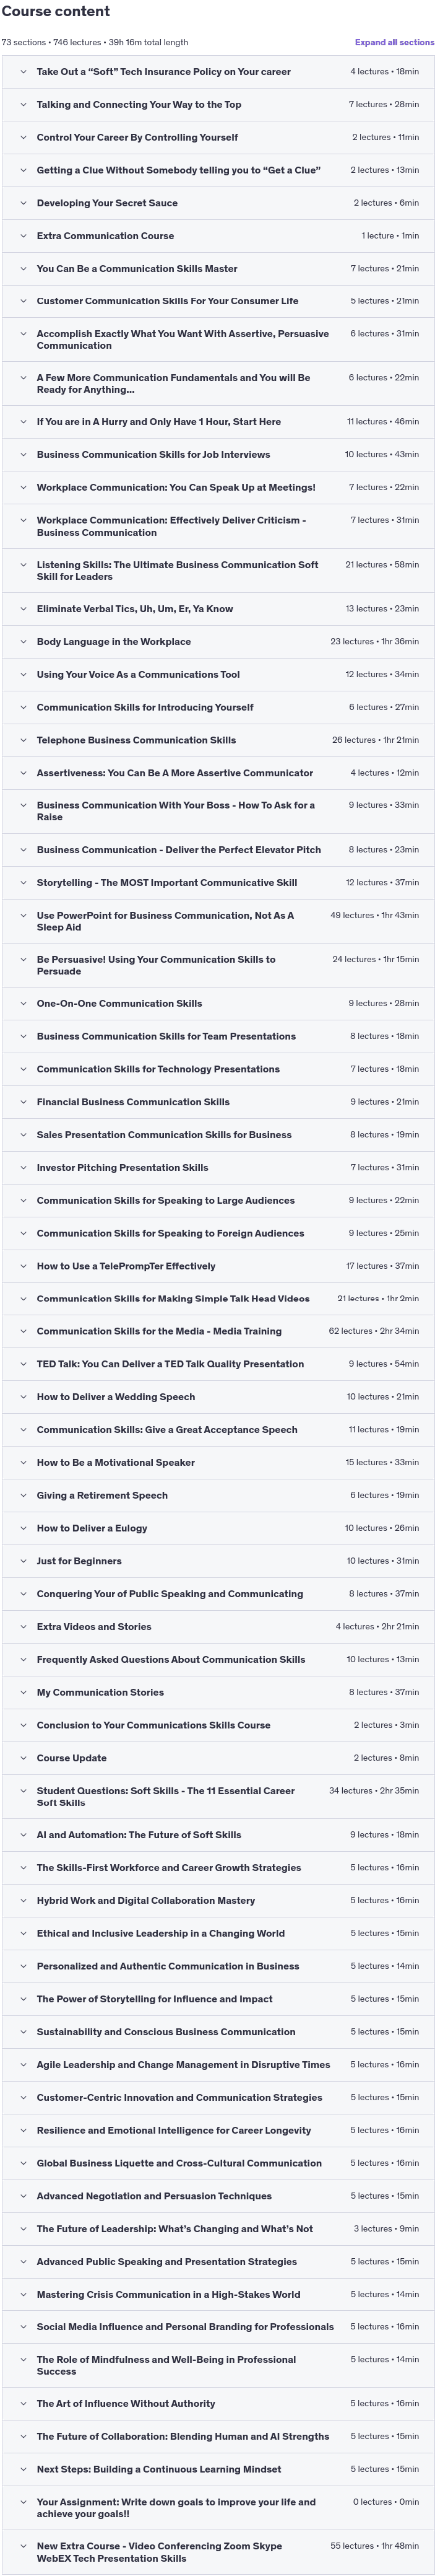The image size is (435, 2576).
Task: Expand Next Steps: Building a Continuous Learning Mindset
Action: coord(218,2470)
